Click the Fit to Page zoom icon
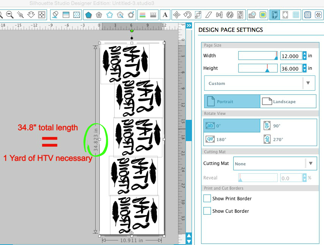Viewport: 324px width, 245px height. tap(42, 15)
